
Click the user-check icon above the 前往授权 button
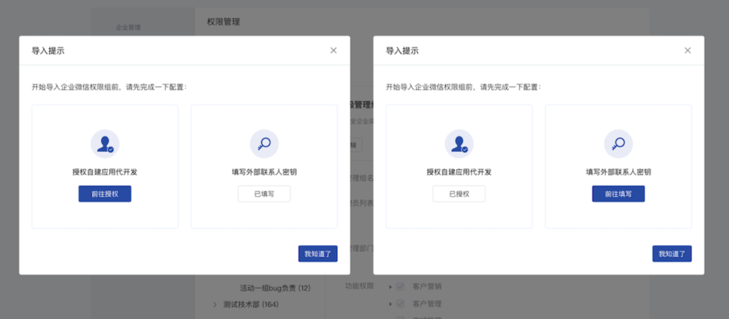coord(105,144)
